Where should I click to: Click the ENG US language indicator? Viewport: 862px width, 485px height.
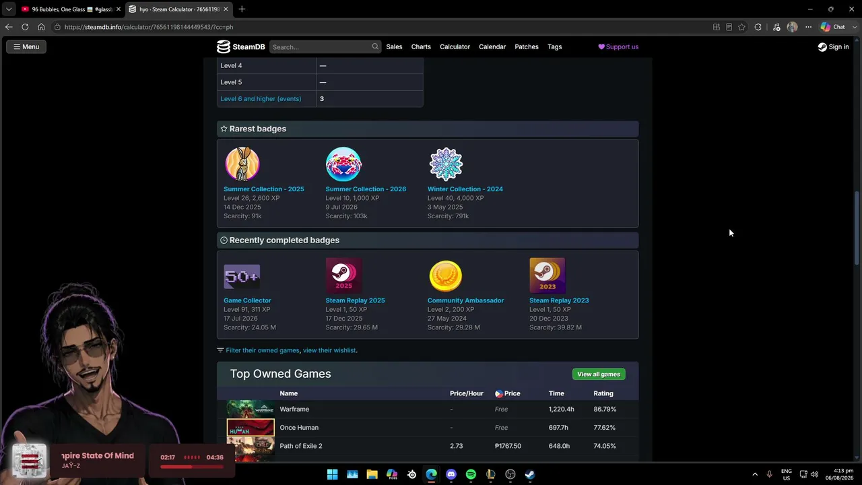click(786, 474)
